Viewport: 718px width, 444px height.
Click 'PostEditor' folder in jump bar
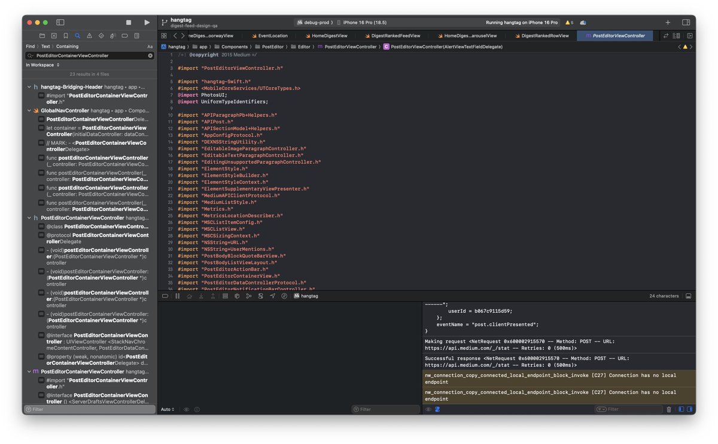tap(269, 47)
